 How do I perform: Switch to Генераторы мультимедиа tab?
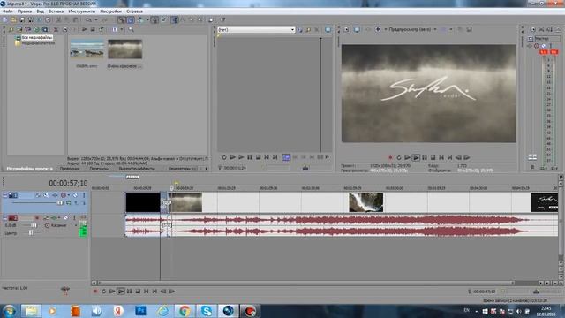point(183,169)
